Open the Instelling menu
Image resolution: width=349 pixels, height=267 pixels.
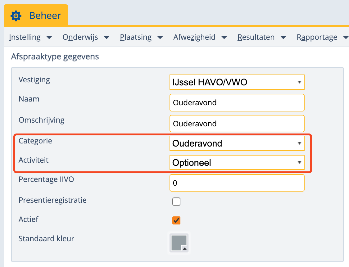pyautogui.click(x=25, y=37)
